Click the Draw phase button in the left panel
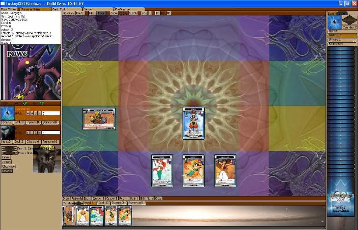Image resolution: width=358 pixels, height=230 pixels. (x=6, y=157)
